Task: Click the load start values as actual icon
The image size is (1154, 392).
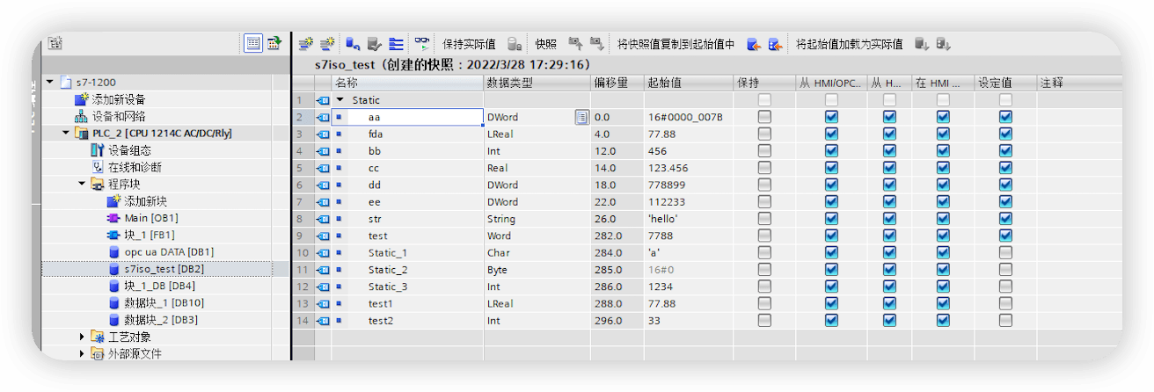Action: 922,44
